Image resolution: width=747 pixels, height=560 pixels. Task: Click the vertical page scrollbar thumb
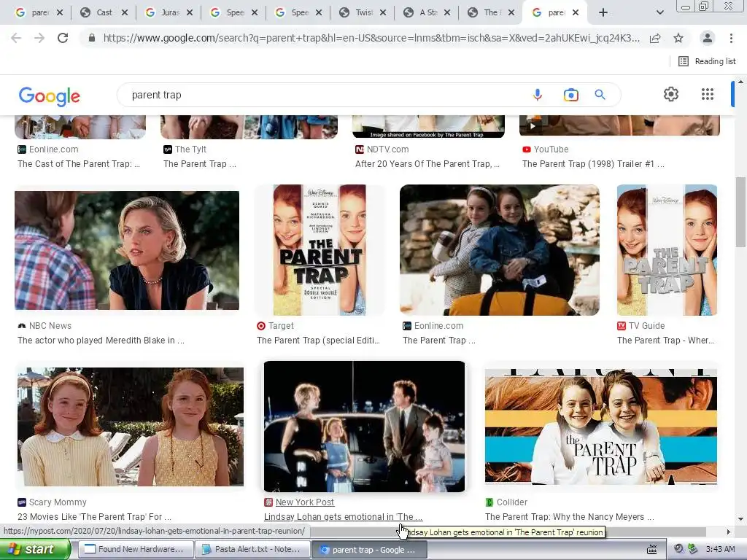click(741, 212)
